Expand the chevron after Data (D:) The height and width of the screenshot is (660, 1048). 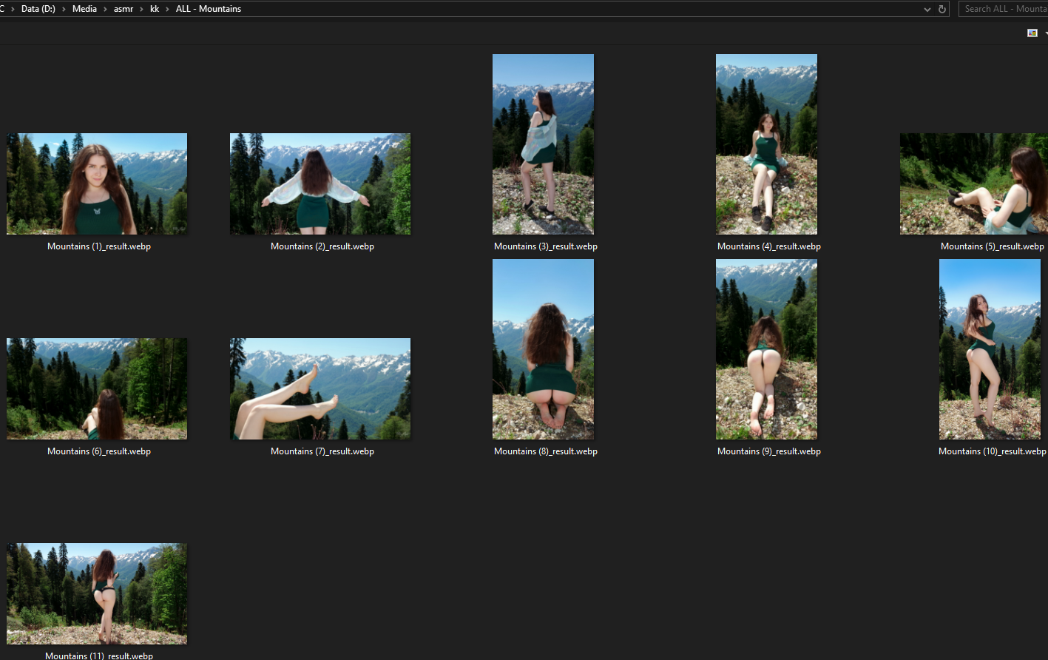[x=64, y=9]
